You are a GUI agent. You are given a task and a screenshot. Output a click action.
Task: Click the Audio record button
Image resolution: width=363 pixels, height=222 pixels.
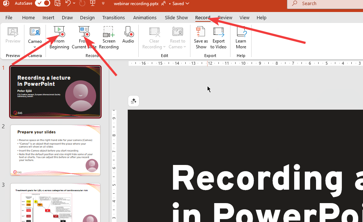pyautogui.click(x=128, y=35)
